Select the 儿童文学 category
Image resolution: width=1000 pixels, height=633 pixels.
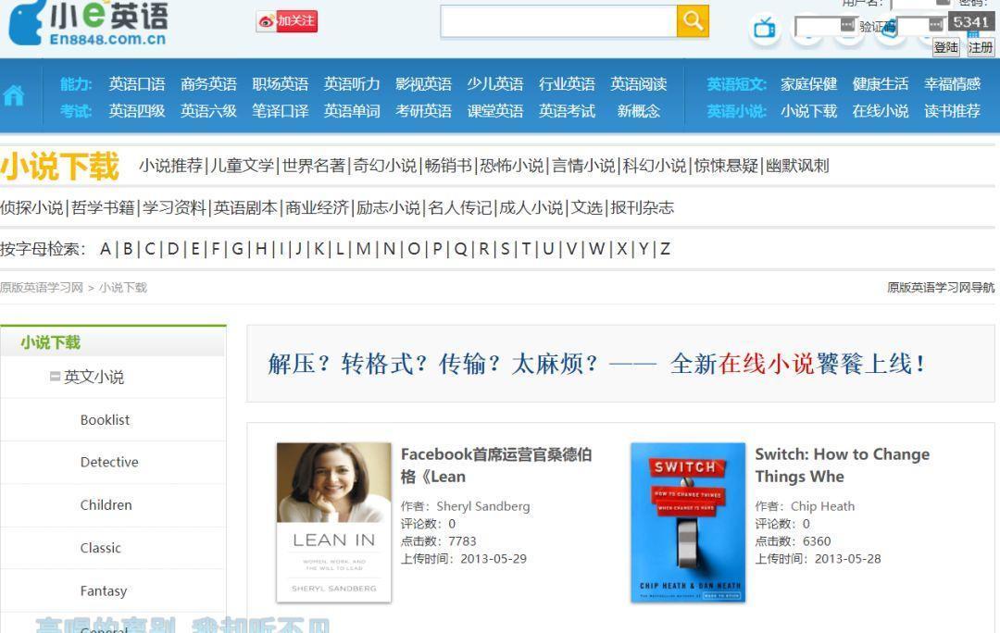click(x=242, y=166)
